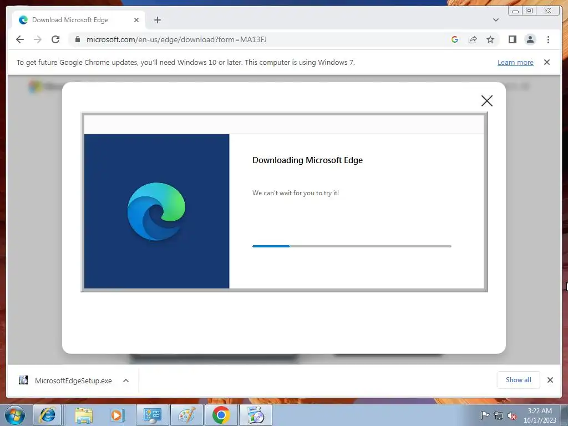Click the Downloading Microsoft Edge heading
Screen dimensions: 568x426
[307, 160]
